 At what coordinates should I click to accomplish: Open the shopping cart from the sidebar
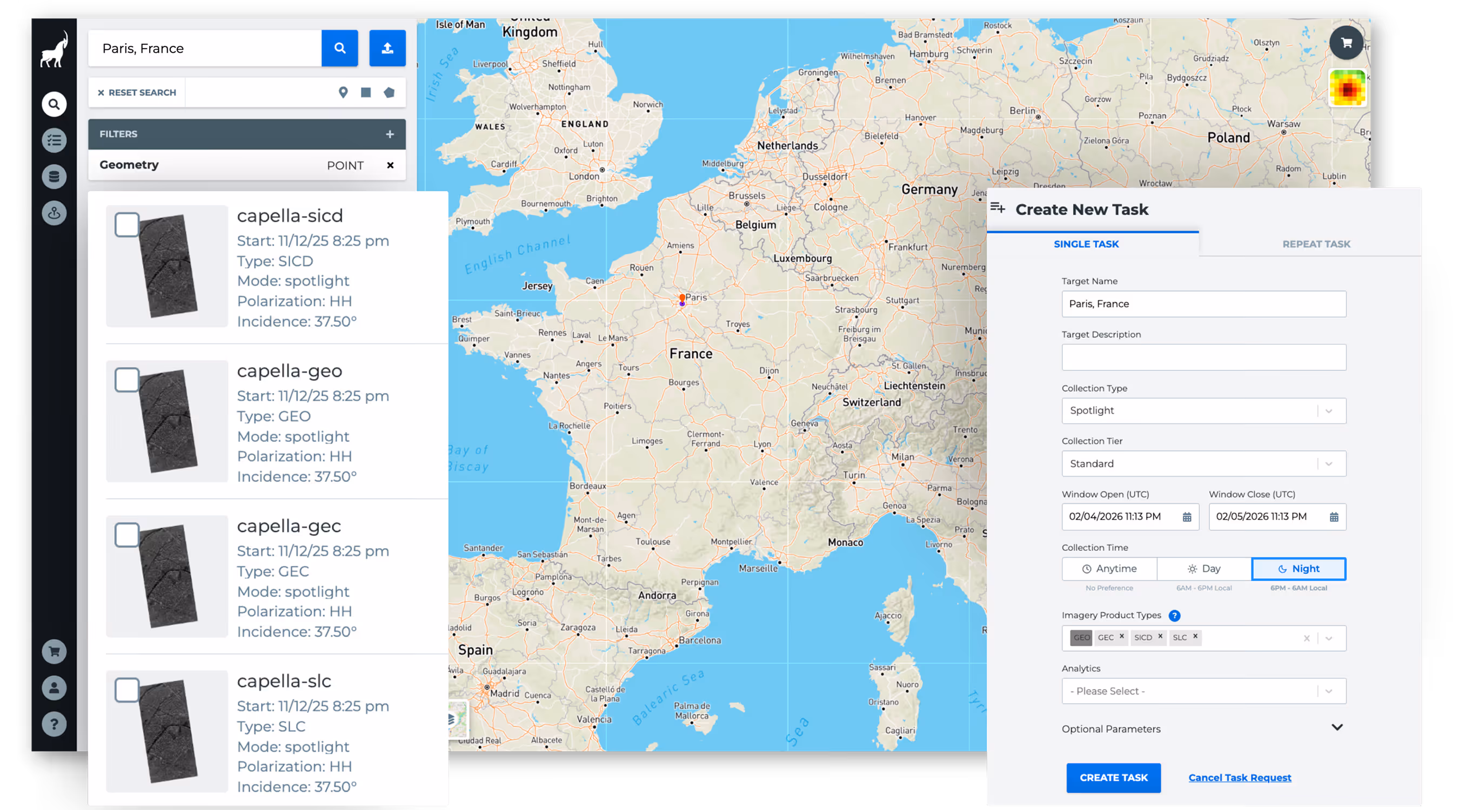tap(54, 651)
